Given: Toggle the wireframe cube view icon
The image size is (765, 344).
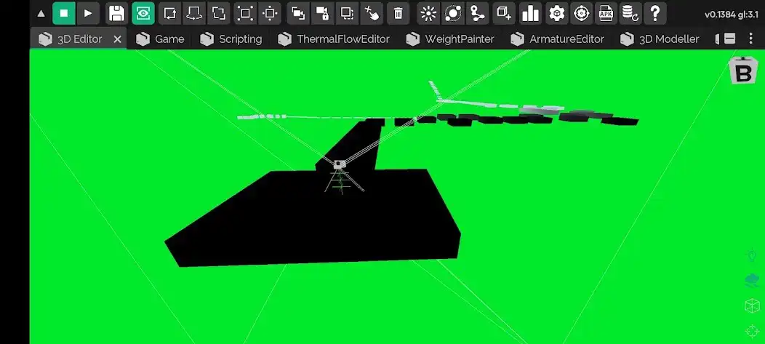Looking at the screenshot, I should pos(753,305).
